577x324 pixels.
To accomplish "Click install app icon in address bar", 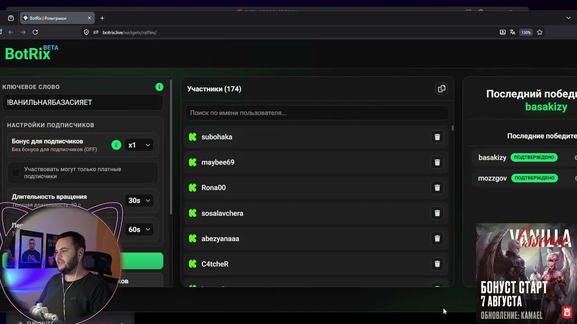I will point(503,32).
